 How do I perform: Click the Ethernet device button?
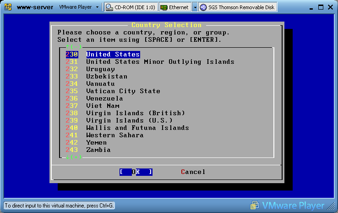[175, 7]
